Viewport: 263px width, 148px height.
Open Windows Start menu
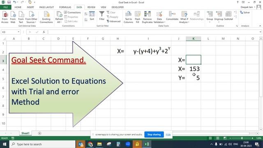pyautogui.click(x=5, y=144)
